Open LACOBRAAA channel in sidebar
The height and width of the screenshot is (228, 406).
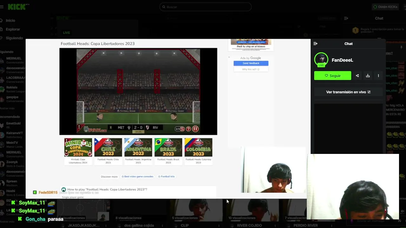13,79
